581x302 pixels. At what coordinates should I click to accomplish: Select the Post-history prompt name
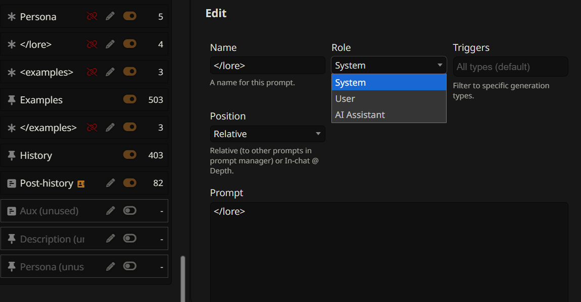(46, 183)
